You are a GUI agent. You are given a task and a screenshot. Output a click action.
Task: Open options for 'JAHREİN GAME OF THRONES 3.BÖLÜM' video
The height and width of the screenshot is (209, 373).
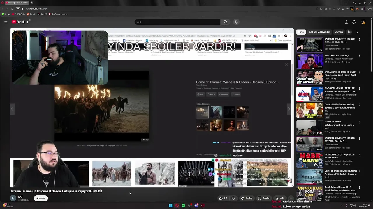coord(359,39)
